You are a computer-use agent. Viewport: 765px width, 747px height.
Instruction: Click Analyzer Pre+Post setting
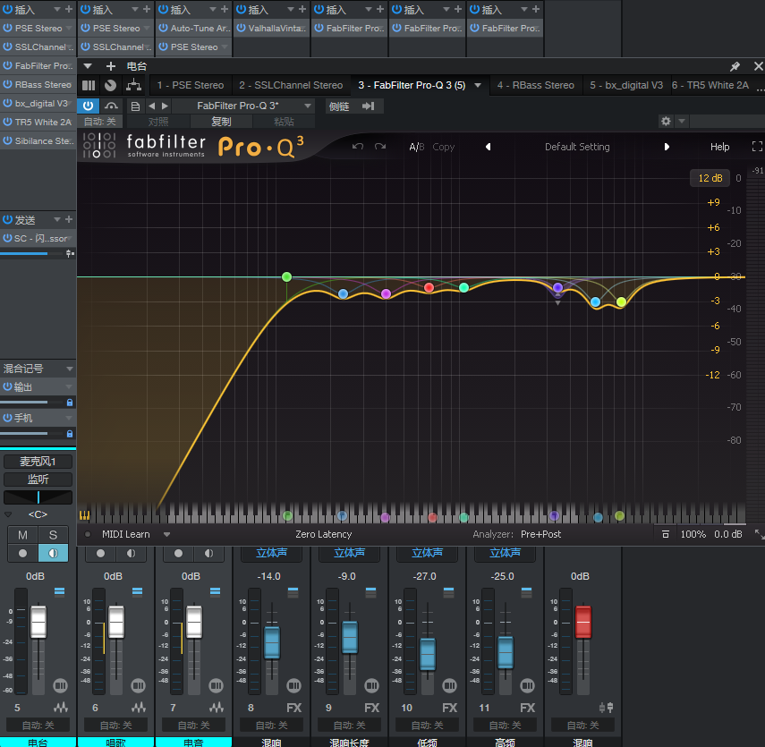click(540, 534)
